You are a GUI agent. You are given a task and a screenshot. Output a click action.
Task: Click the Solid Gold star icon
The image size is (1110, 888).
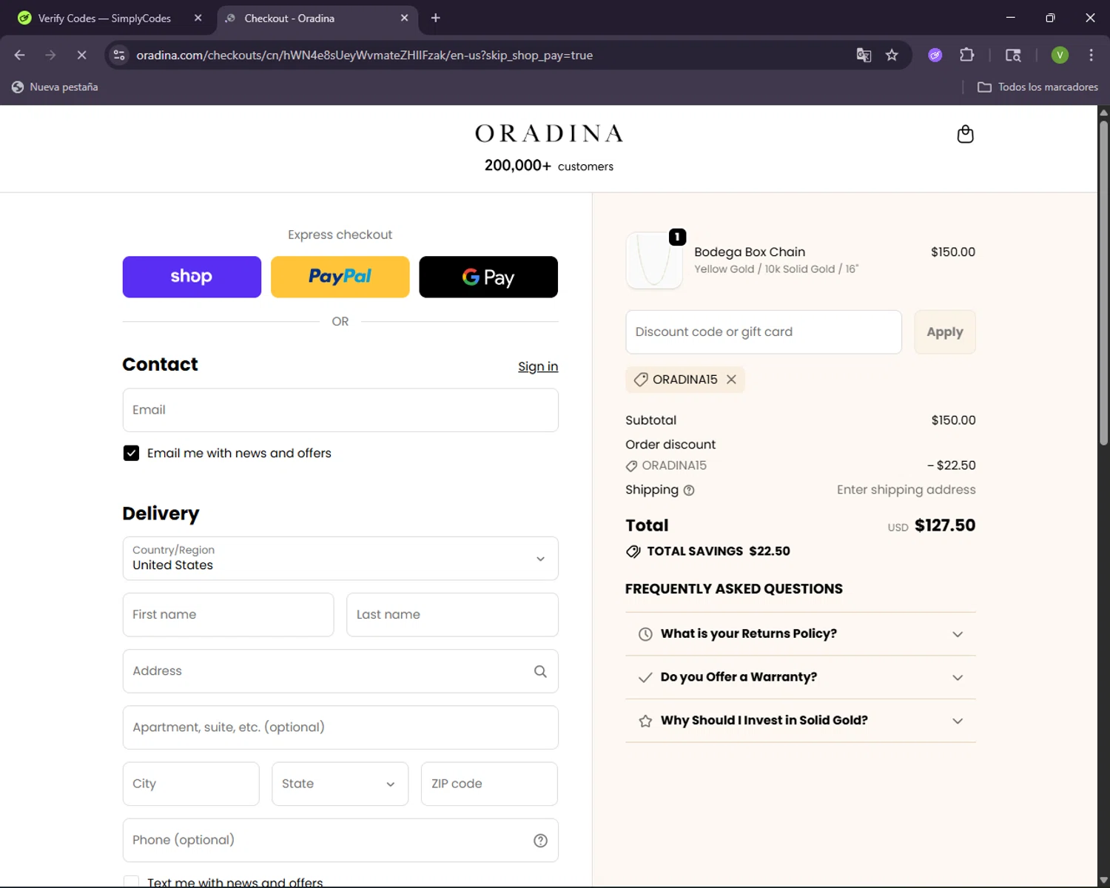pyautogui.click(x=645, y=721)
